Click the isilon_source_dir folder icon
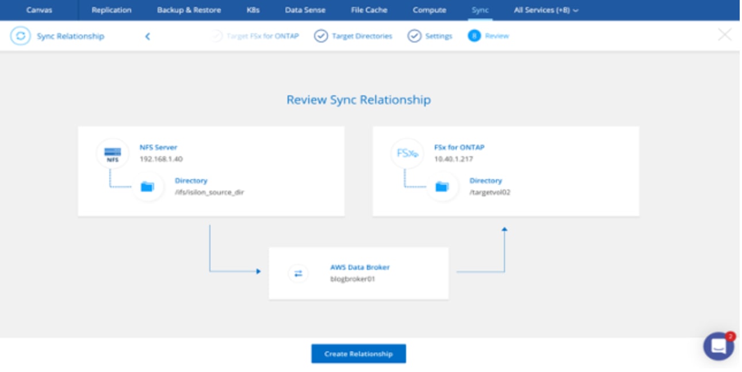 point(148,187)
